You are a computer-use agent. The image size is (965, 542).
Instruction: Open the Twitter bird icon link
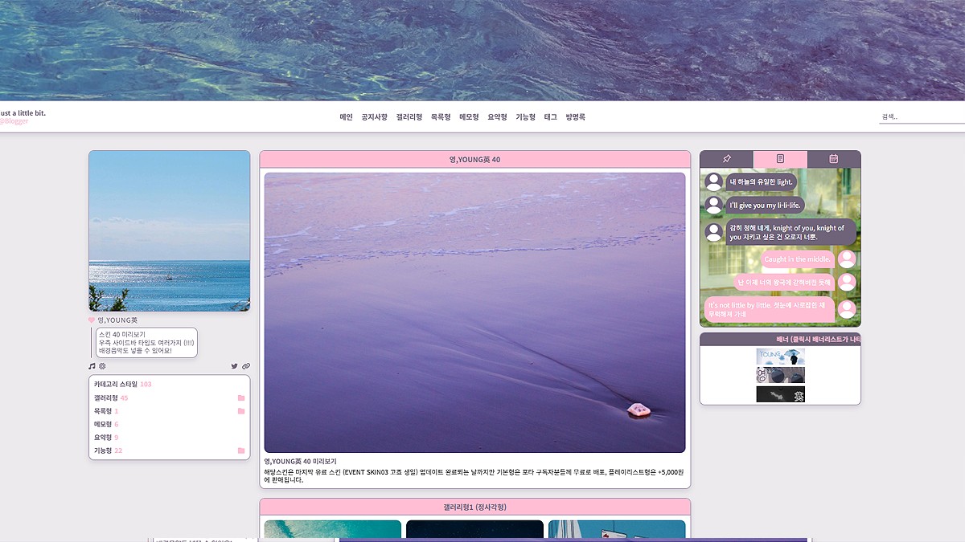[x=234, y=366]
